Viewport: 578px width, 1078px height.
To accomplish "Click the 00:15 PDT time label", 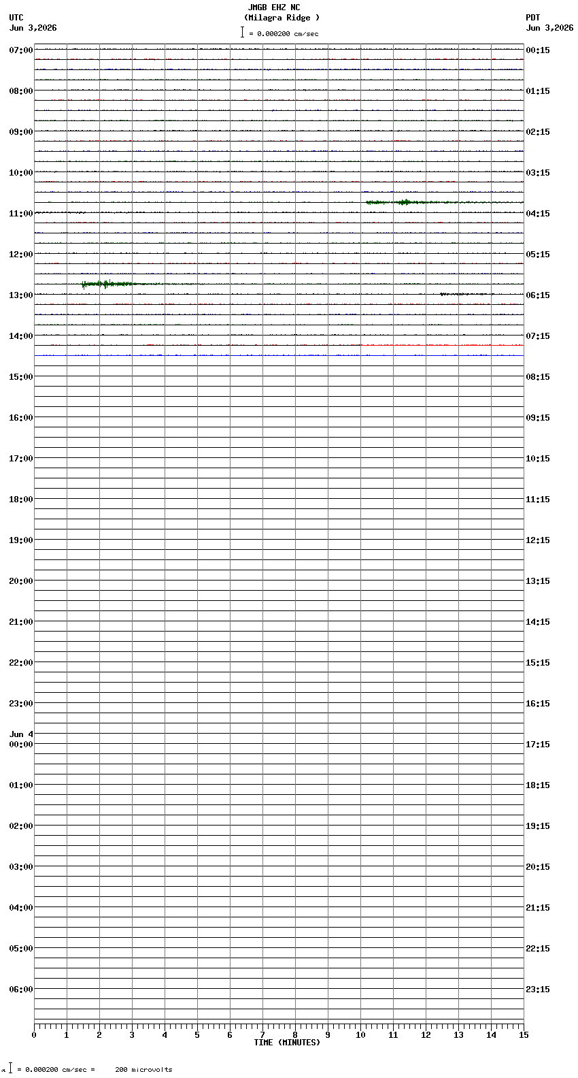I will 538,50.
